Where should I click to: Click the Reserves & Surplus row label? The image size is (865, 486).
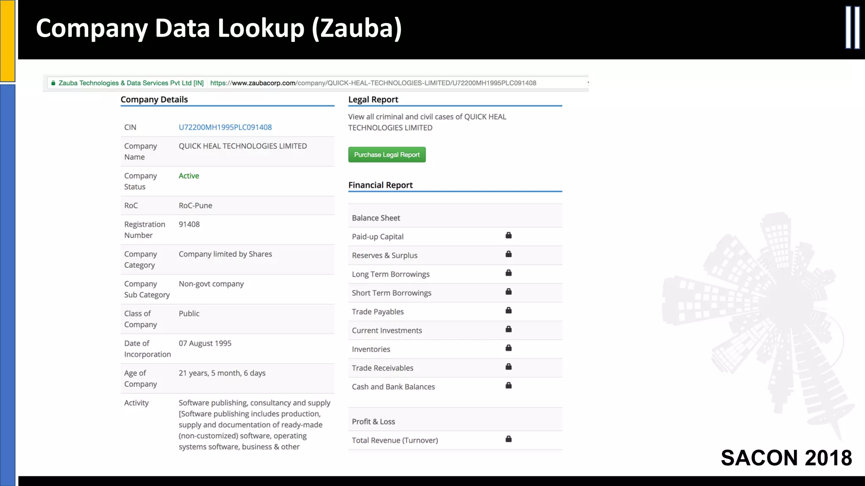pos(385,256)
